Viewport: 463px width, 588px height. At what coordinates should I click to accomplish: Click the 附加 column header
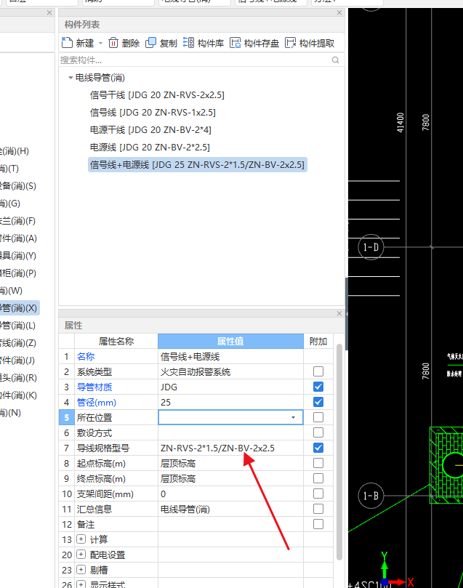pyautogui.click(x=318, y=342)
